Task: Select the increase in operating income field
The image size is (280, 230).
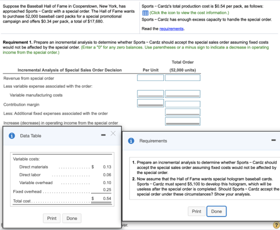Action: click(182, 121)
